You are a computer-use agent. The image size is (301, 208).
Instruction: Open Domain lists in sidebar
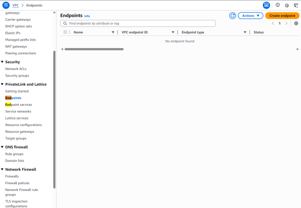(x=14, y=161)
